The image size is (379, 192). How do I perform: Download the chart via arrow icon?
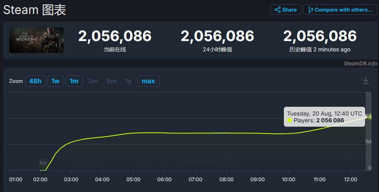pos(366,80)
